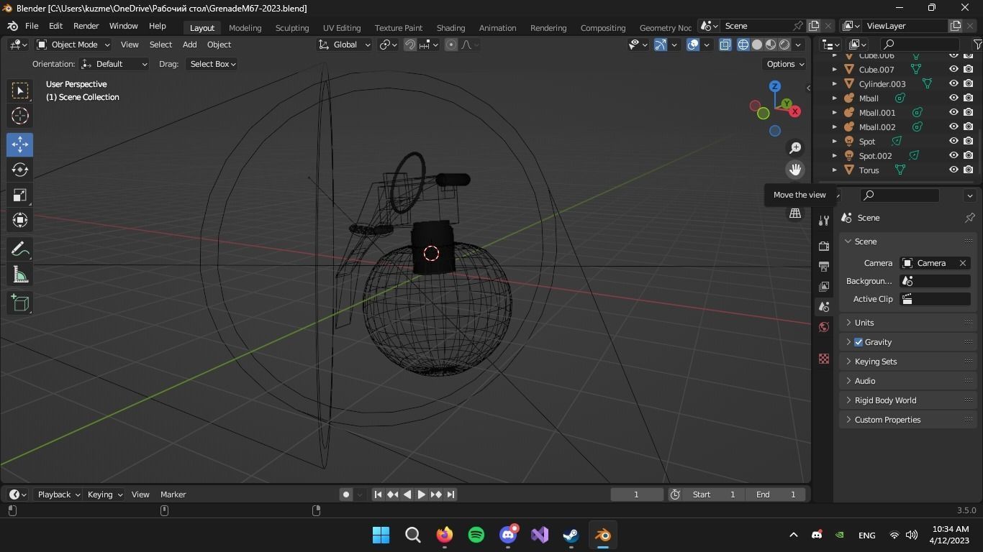Expand the Cube.007 outliner row
Viewport: 983px width, 552px height.
click(x=835, y=70)
